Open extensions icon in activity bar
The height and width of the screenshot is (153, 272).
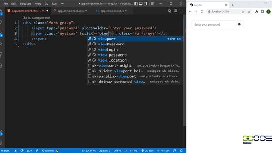(1, 55)
